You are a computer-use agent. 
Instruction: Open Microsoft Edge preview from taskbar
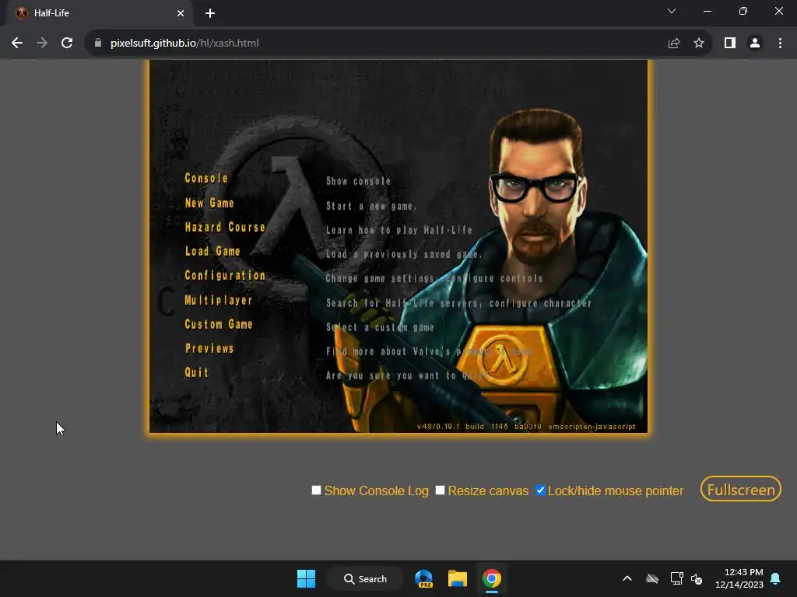(x=423, y=578)
